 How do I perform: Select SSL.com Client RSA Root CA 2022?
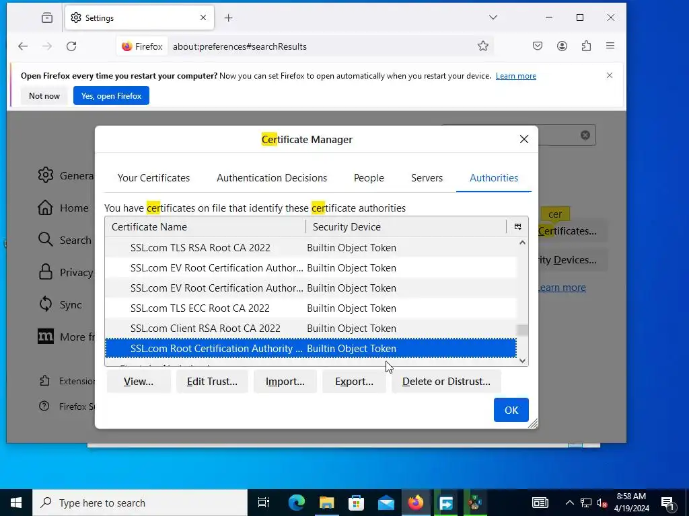(311, 328)
